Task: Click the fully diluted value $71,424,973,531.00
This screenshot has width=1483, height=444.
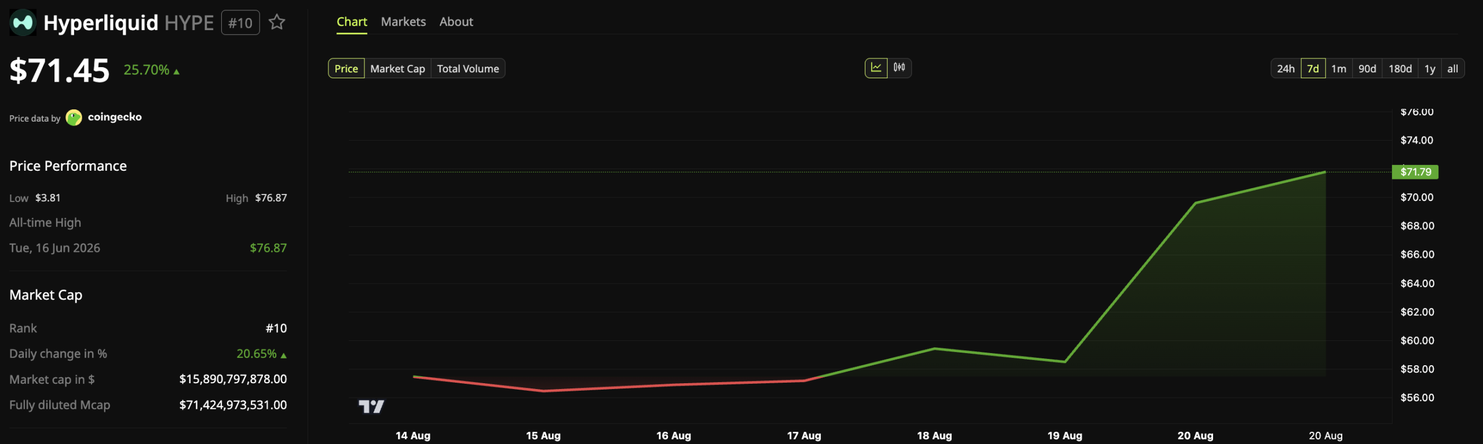Action: (233, 405)
